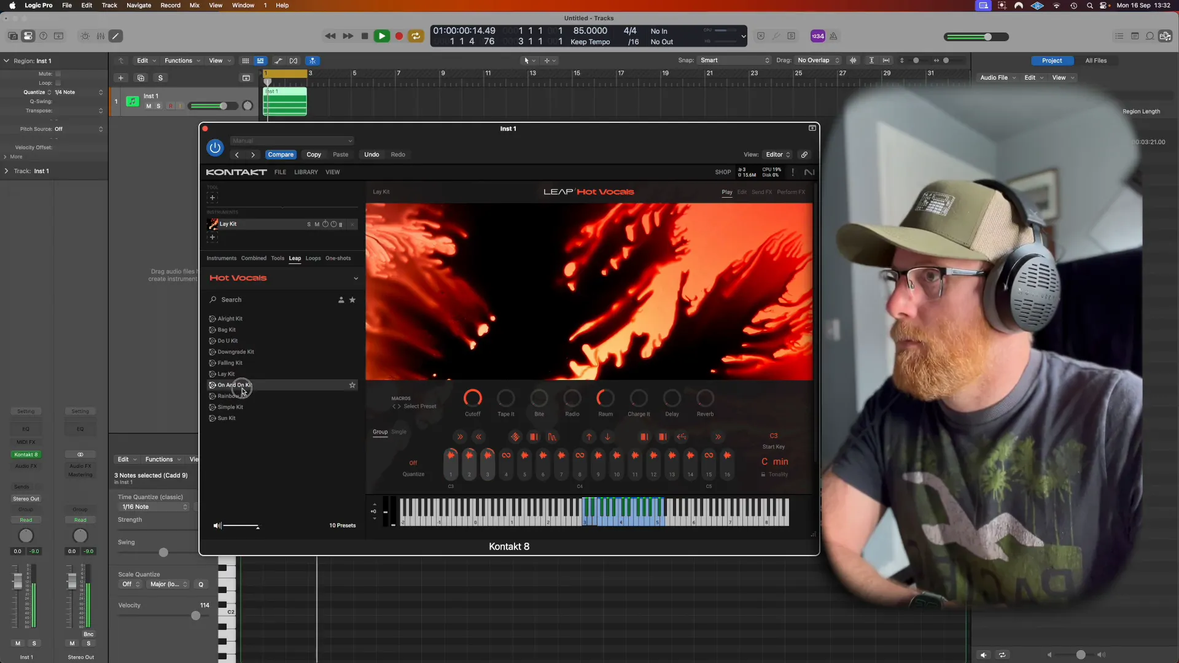Click the Play transport button
Image resolution: width=1179 pixels, height=663 pixels.
[x=381, y=36]
